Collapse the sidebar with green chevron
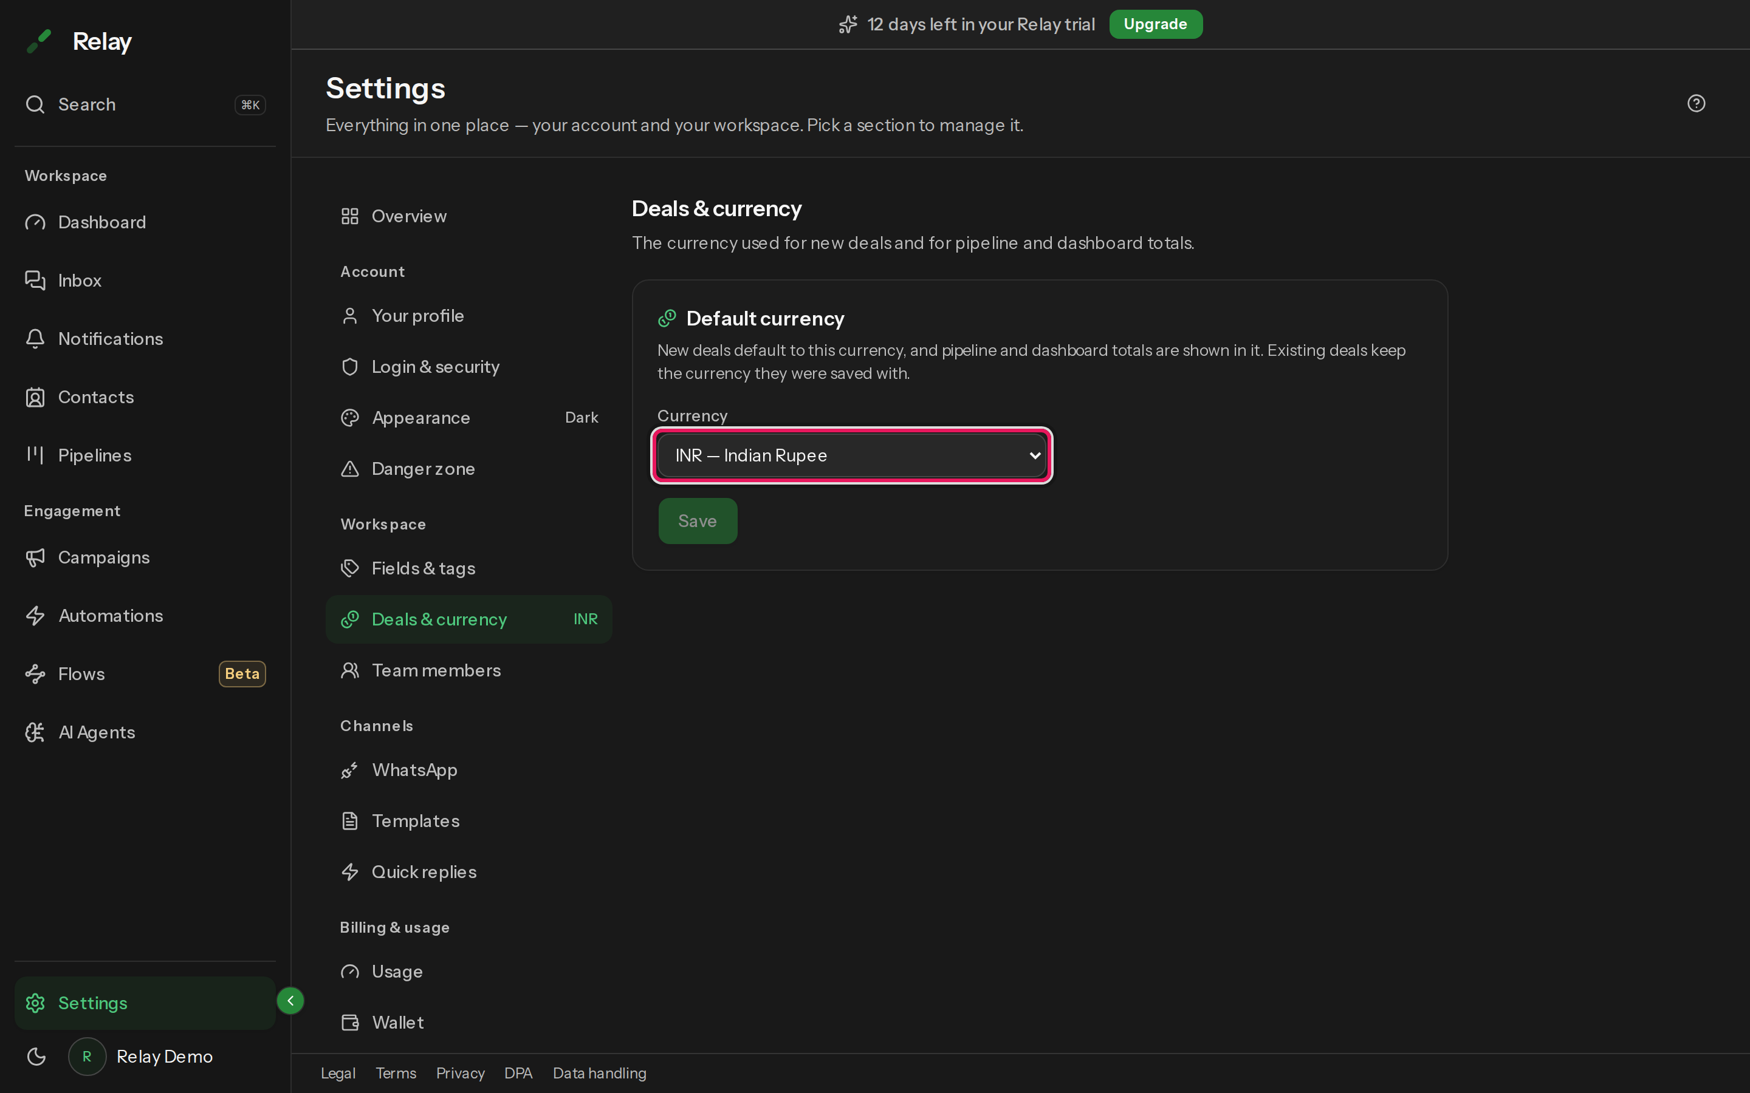Screen dimensions: 1750x1093 coord(290,1001)
